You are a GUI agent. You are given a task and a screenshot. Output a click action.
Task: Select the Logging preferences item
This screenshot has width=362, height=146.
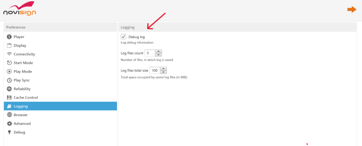[x=21, y=106]
